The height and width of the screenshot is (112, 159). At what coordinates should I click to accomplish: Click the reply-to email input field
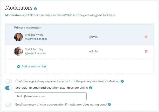[x=50, y=96]
